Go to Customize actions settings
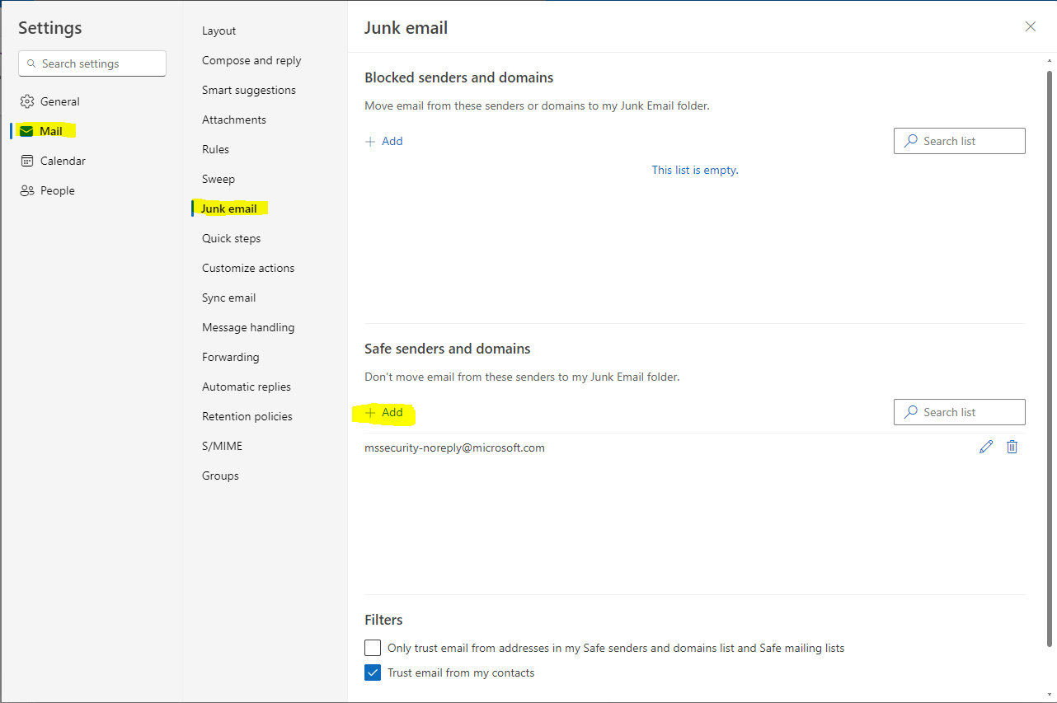The image size is (1057, 703). (248, 268)
